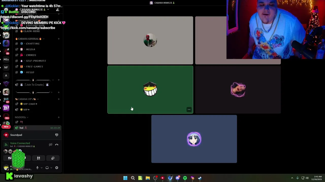This screenshot has height=182, width=325.
Task: Collapse the CABANA VIP's category
Action: (27, 99)
